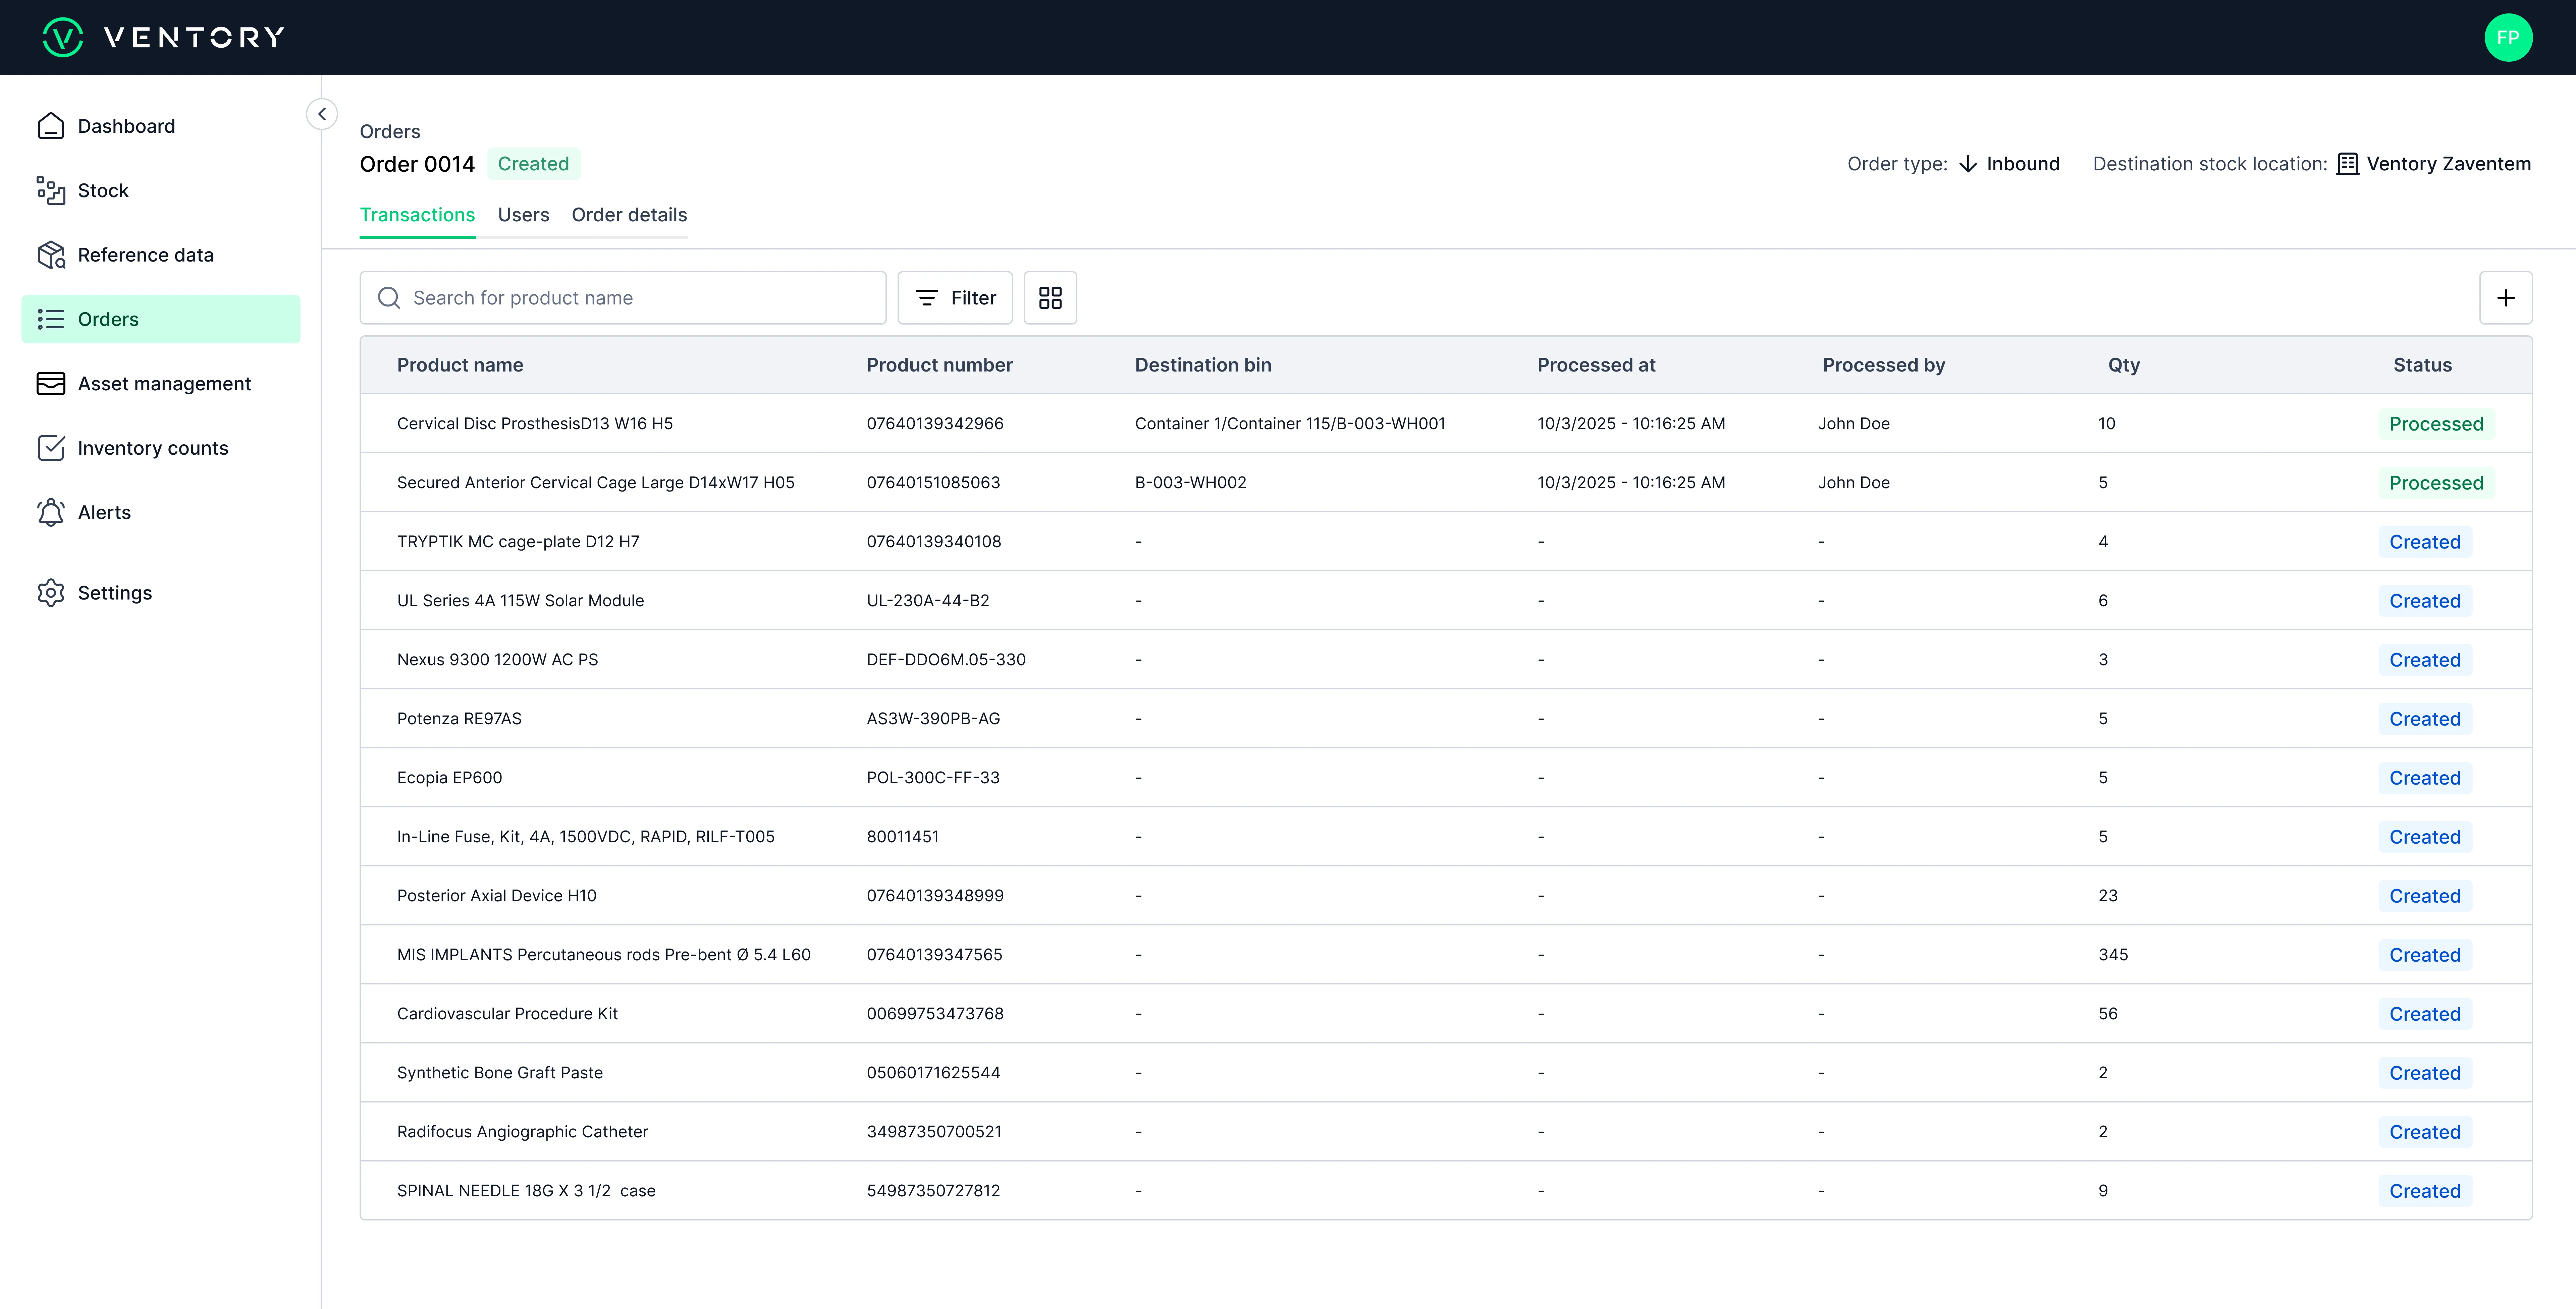Click the Alerts bell icon
The height and width of the screenshot is (1309, 2576).
click(51, 512)
